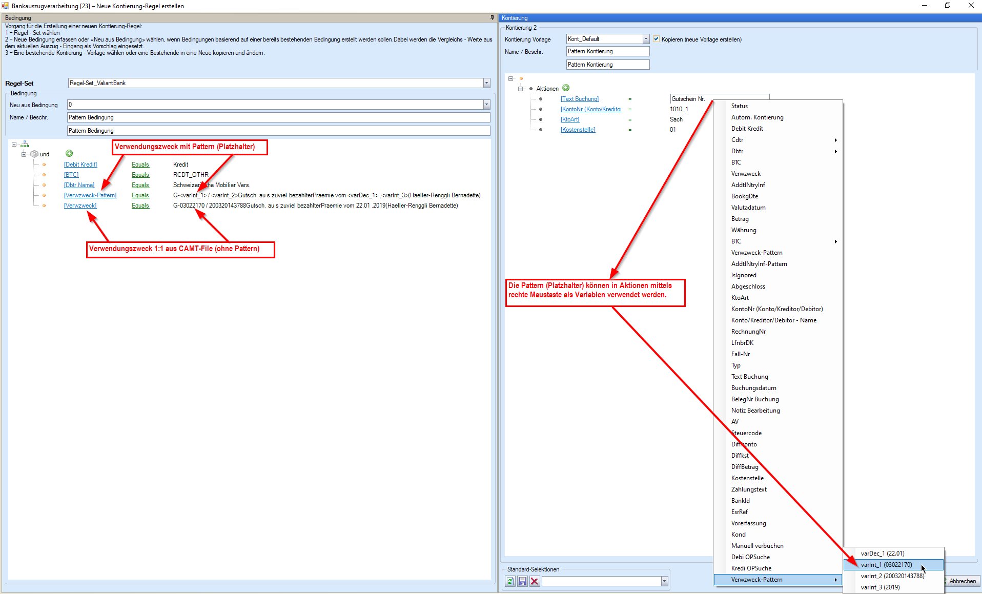Click the Abbrechen button

coord(962,581)
